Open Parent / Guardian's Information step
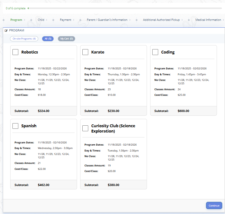The image size is (225, 214). point(107,20)
